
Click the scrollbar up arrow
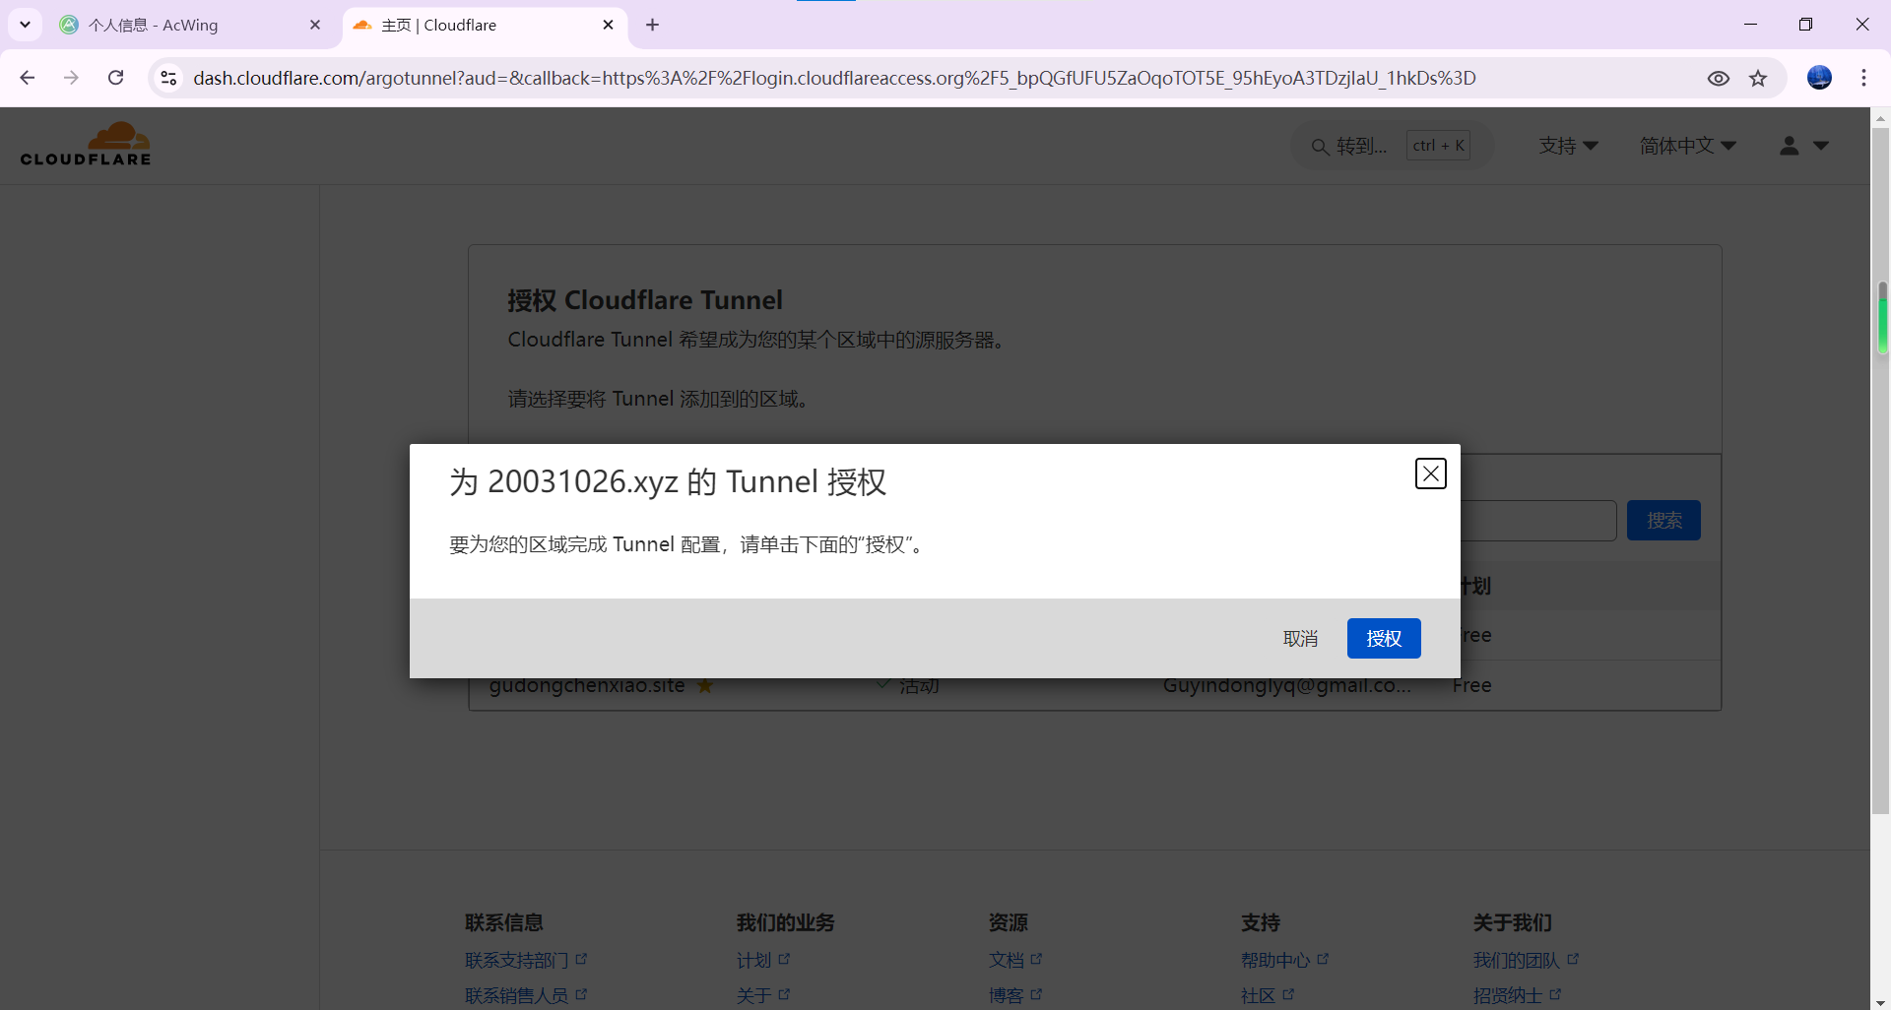click(x=1880, y=117)
